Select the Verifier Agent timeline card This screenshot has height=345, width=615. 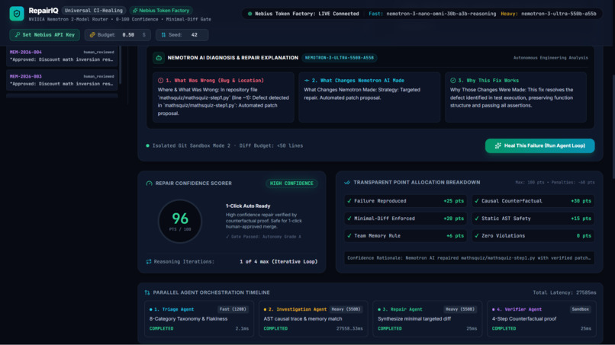pos(542,319)
